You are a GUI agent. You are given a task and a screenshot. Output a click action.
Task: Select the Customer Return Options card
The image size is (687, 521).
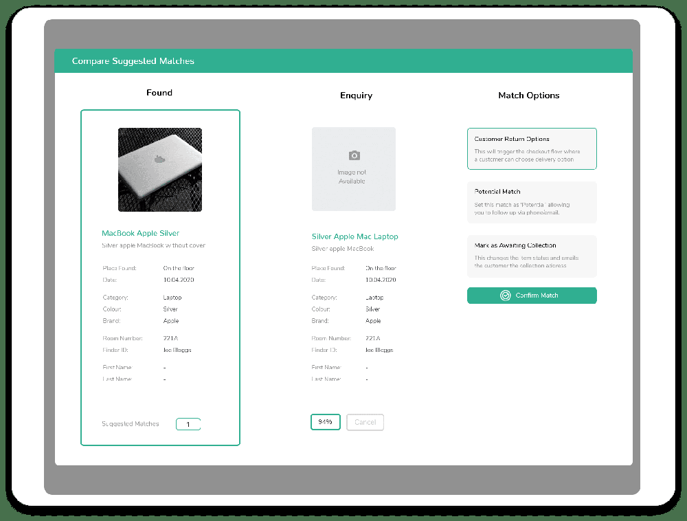coord(532,148)
